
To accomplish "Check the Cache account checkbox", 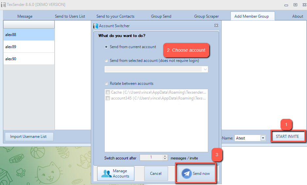I will coord(108,92).
